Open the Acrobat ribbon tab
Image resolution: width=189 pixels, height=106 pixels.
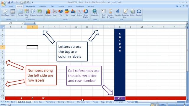coord(91,6)
